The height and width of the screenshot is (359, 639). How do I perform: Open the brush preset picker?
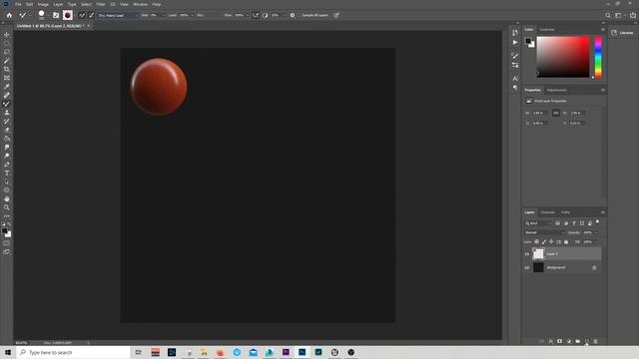pos(41,15)
